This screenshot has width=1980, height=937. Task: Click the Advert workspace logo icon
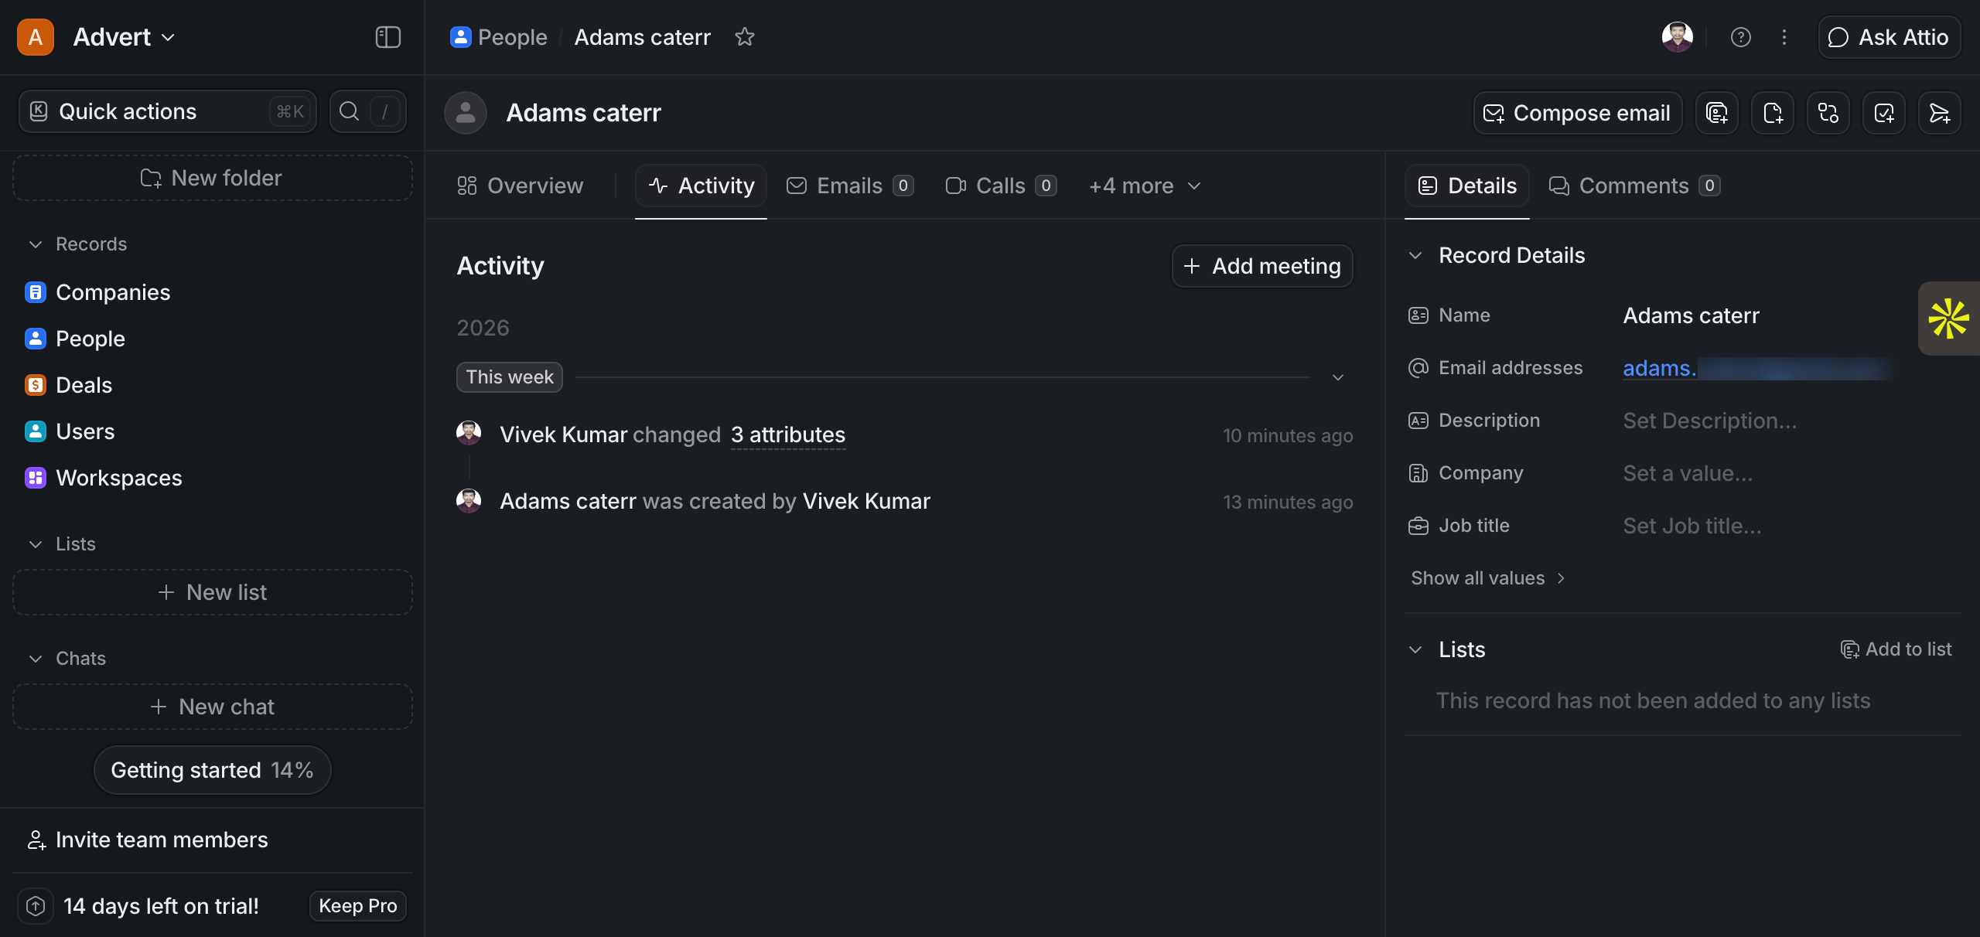36,36
